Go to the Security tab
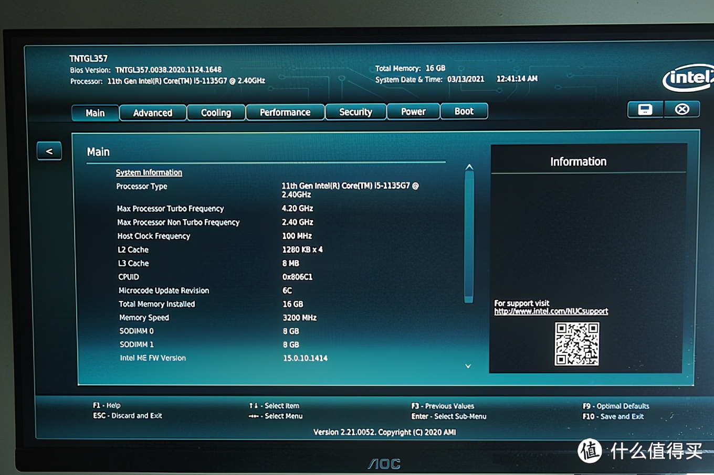 click(x=355, y=112)
